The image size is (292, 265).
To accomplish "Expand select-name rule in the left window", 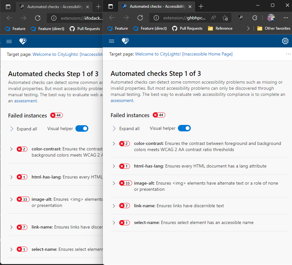I will click(11, 249).
